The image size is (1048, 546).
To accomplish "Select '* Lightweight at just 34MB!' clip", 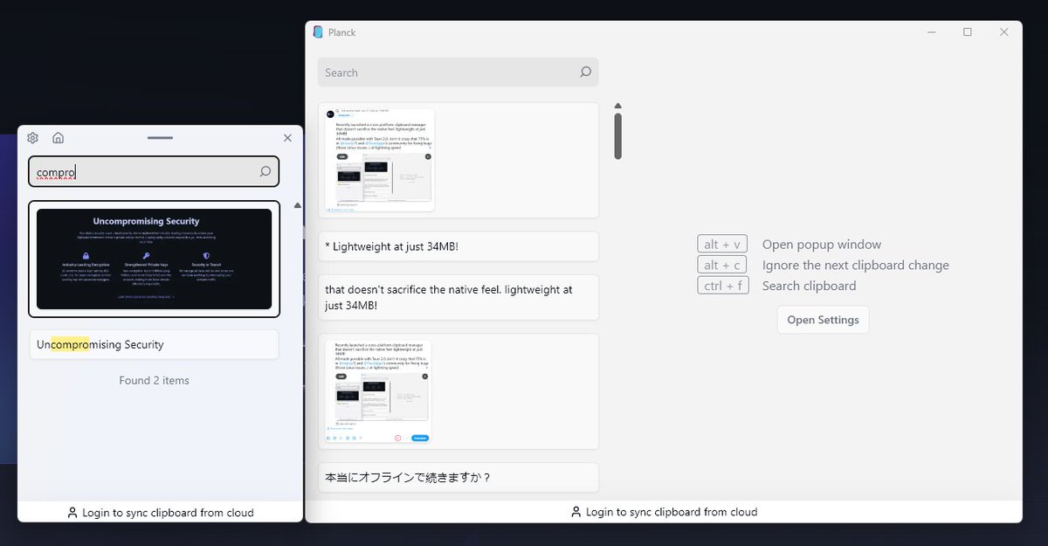I will coord(458,246).
